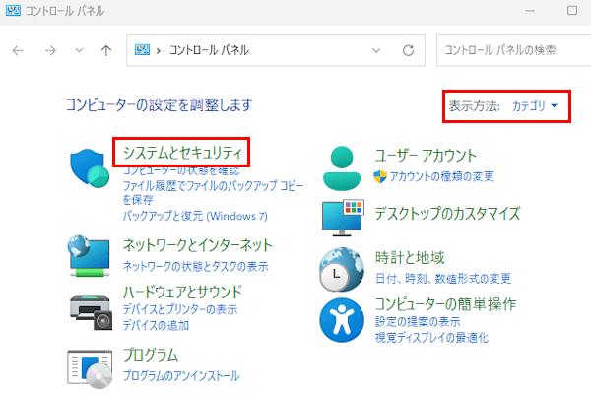591x395 pixels.
Task: Click the Network and Internet globe icon
Action: click(90, 254)
